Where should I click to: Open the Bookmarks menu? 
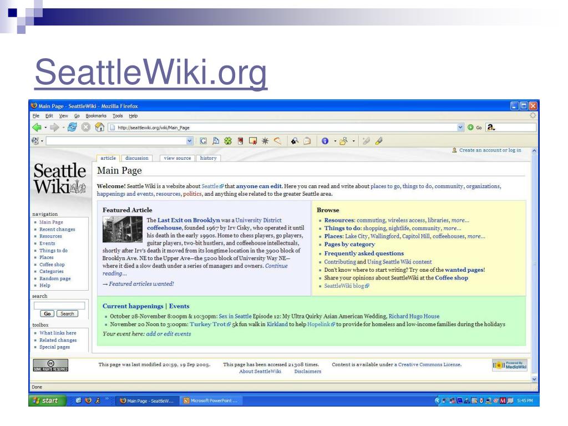tap(96, 116)
